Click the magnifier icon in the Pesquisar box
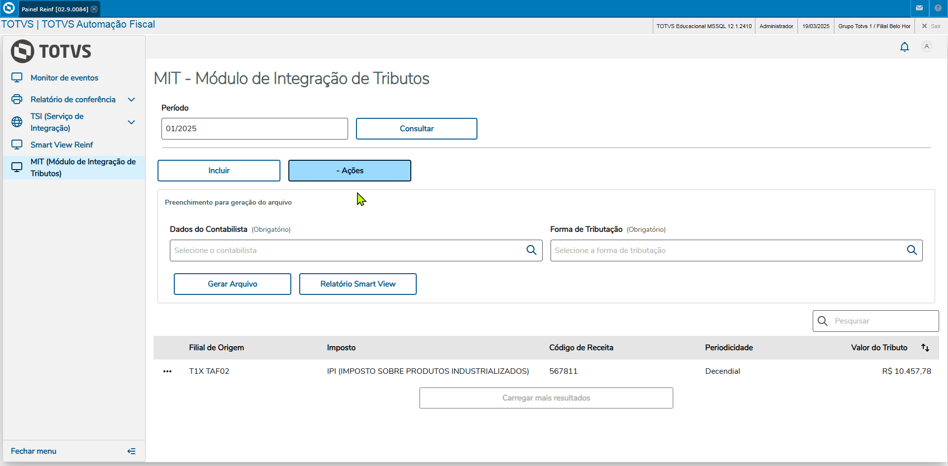Image resolution: width=948 pixels, height=466 pixels. (823, 321)
